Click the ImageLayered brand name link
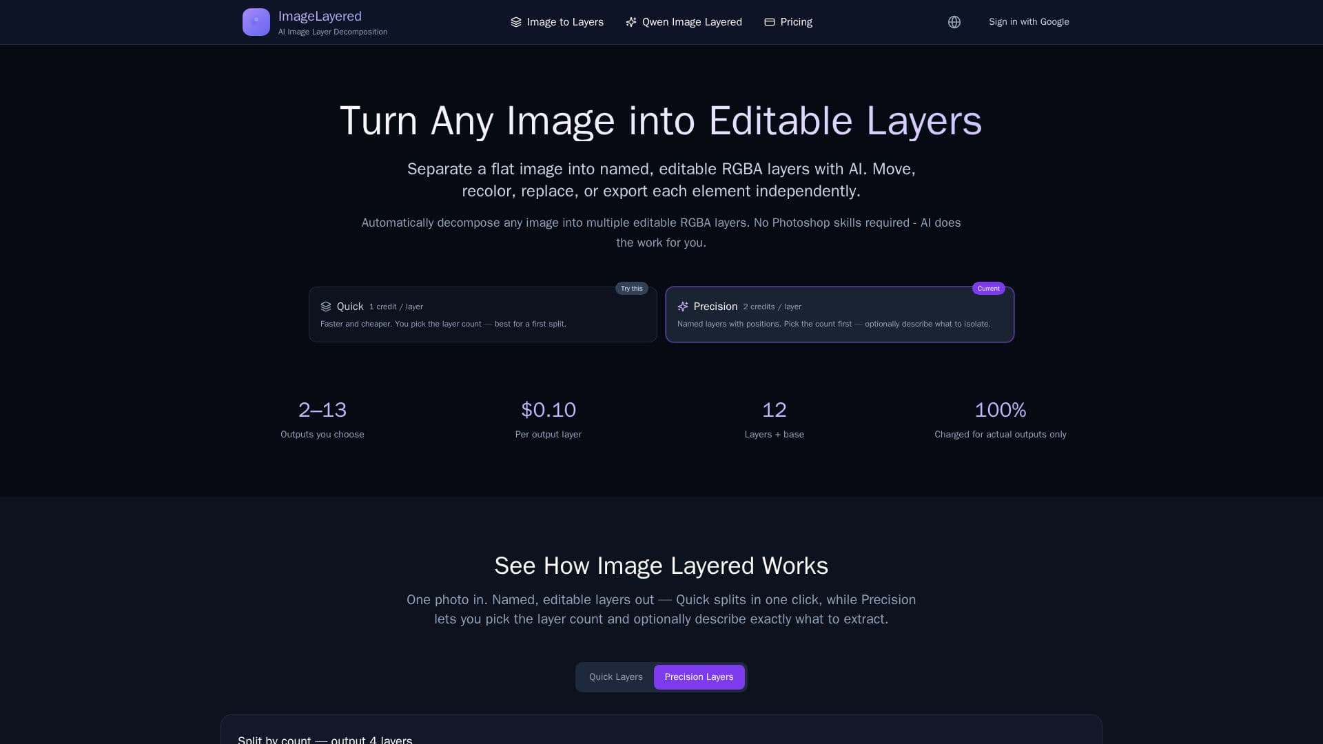The width and height of the screenshot is (1323, 744). click(x=320, y=16)
